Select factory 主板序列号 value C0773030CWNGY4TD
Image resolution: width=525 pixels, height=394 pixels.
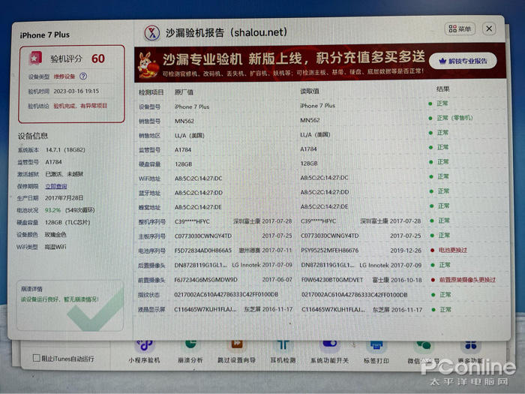click(203, 236)
